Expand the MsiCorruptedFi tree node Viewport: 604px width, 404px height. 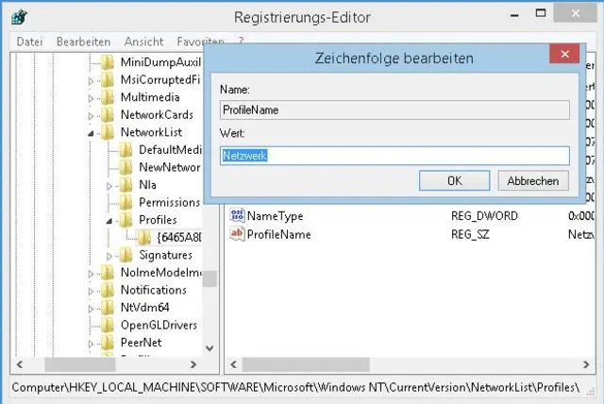click(x=91, y=81)
